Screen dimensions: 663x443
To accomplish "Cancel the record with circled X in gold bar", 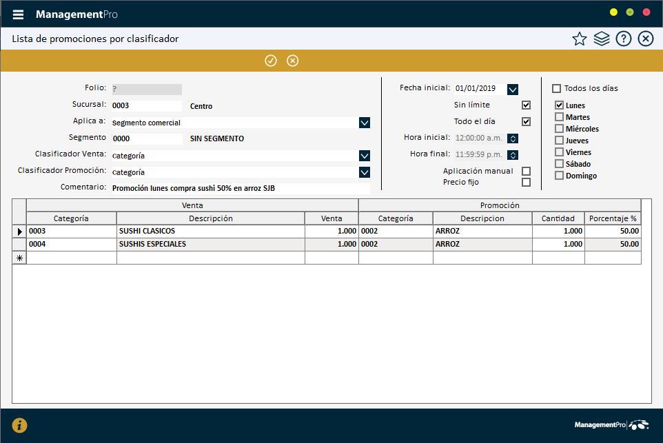I will point(293,61).
